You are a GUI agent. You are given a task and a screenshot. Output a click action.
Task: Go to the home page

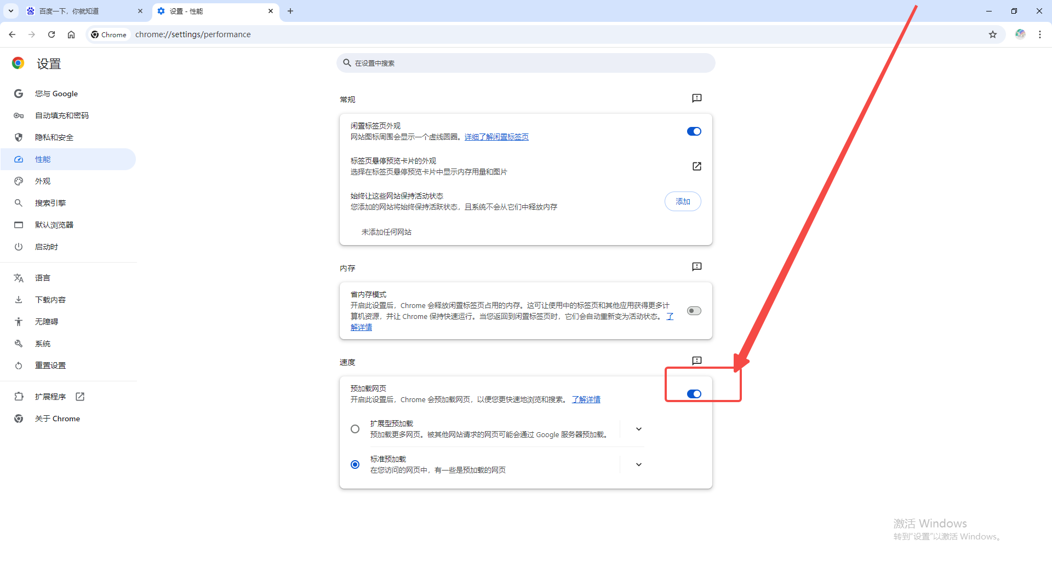(x=71, y=34)
